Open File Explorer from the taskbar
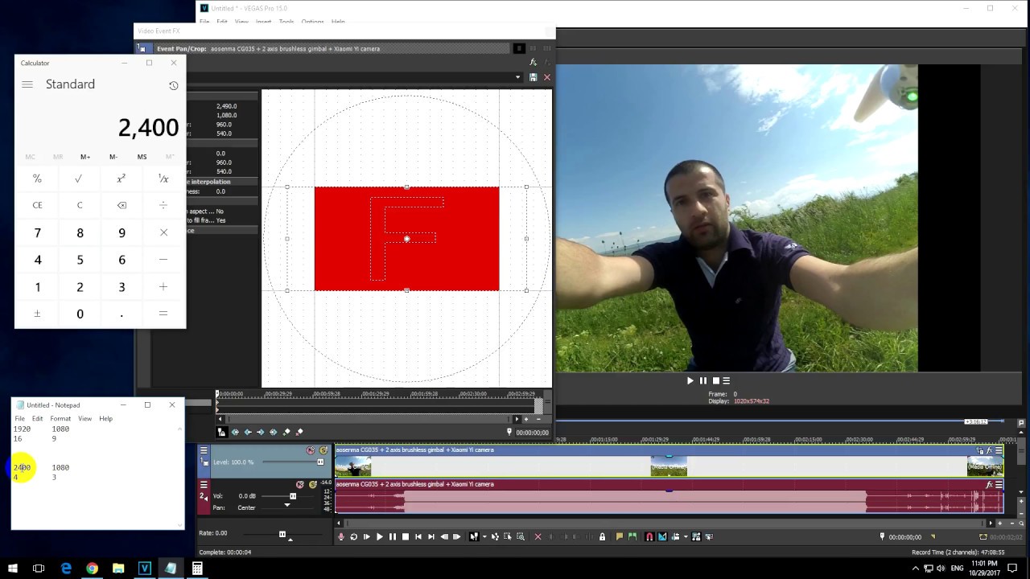This screenshot has width=1030, height=579. 118,569
